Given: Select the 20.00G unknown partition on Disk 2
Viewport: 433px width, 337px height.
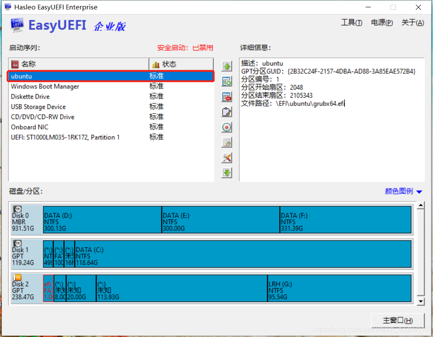Looking at the screenshot, I should [x=81, y=288].
